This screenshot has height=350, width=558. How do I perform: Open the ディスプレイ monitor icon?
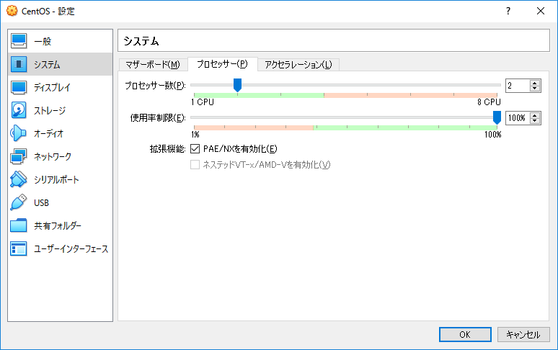pos(19,87)
